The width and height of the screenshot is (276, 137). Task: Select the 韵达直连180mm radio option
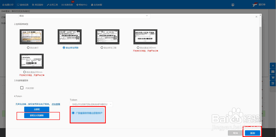click(138, 48)
